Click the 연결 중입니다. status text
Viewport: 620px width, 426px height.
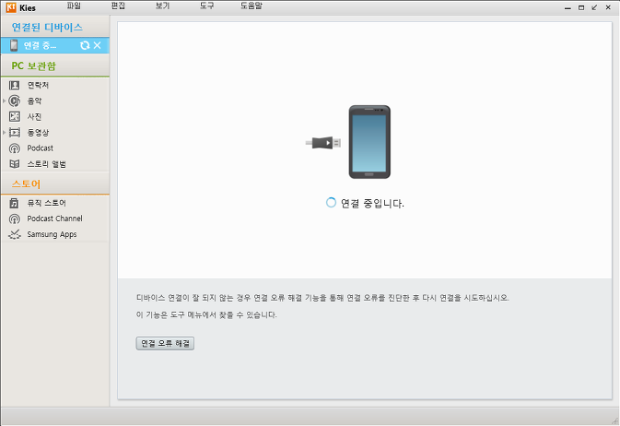(372, 204)
